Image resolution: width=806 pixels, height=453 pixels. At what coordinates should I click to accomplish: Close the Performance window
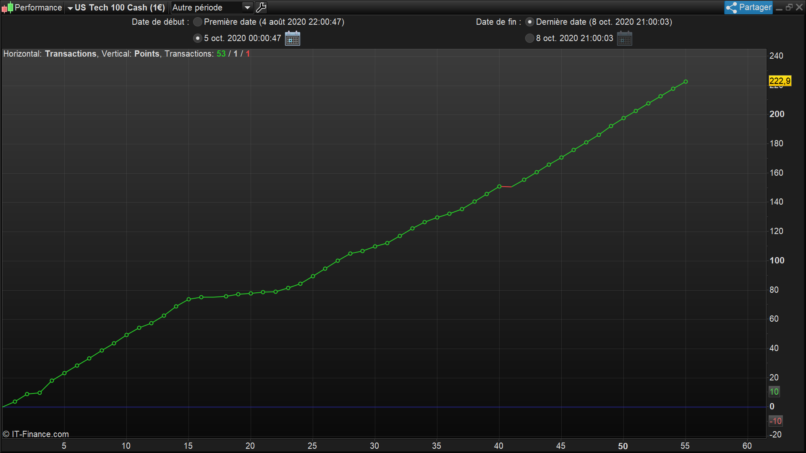coord(799,8)
